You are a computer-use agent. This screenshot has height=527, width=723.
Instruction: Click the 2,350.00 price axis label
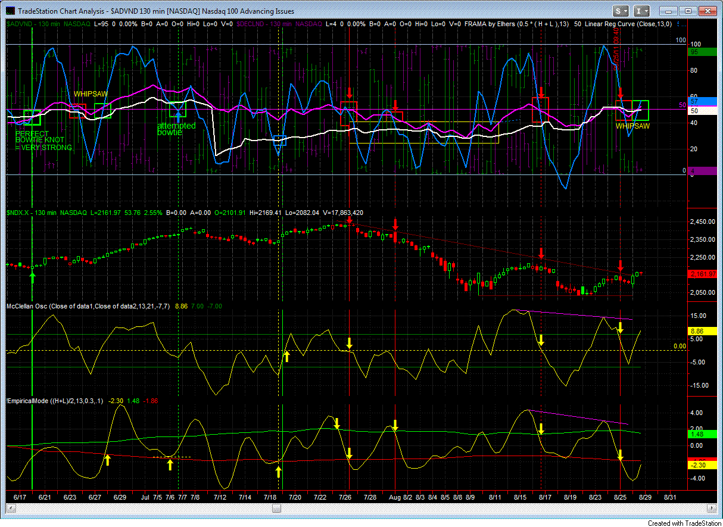click(703, 239)
